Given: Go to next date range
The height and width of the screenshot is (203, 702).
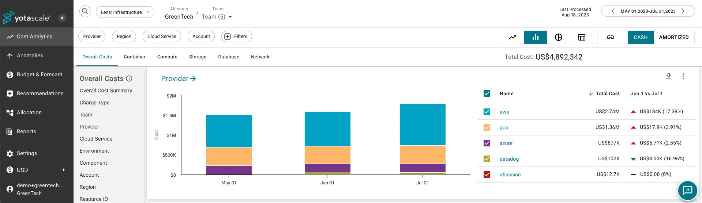Looking at the screenshot, I should tap(683, 11).
